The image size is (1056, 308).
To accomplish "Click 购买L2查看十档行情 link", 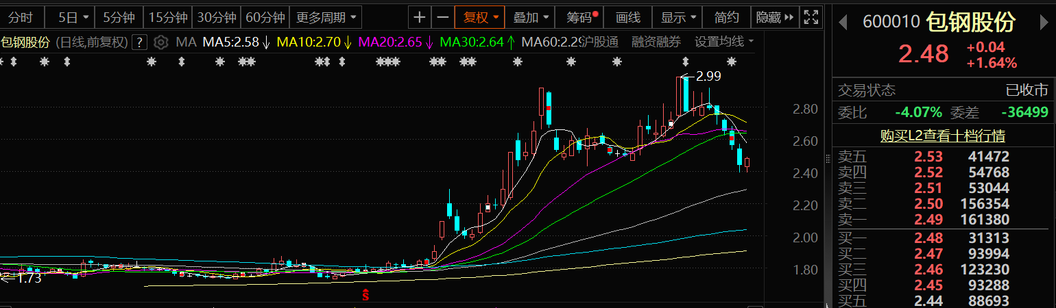I will [x=943, y=136].
